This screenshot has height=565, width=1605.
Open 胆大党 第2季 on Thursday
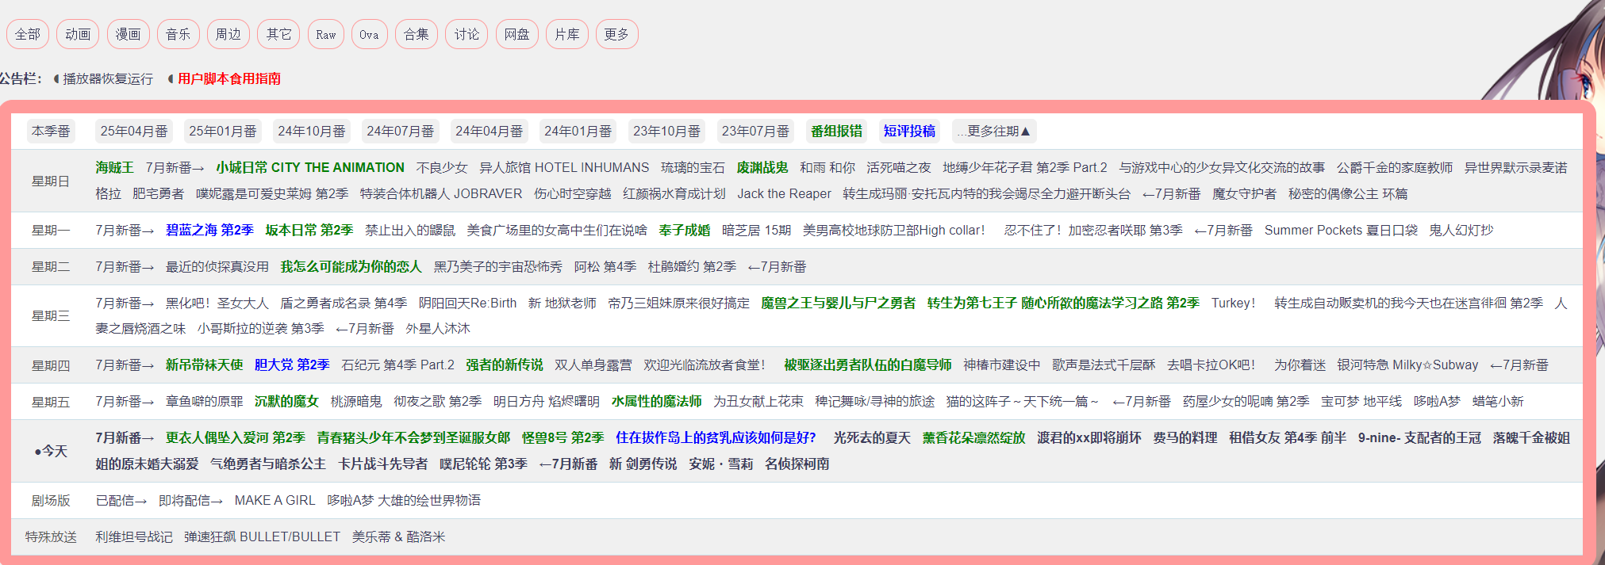point(292,365)
